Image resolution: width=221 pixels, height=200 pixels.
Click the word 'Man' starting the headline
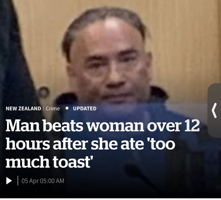23,125
